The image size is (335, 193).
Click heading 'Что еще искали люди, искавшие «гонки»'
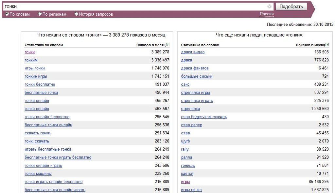pyautogui.click(x=259, y=35)
